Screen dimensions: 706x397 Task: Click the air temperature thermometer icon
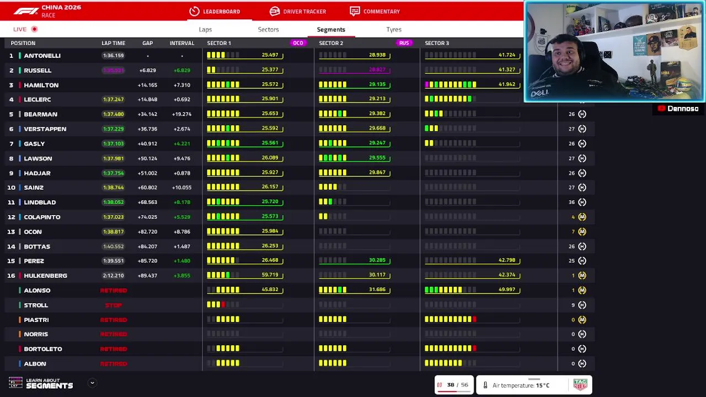[485, 385]
